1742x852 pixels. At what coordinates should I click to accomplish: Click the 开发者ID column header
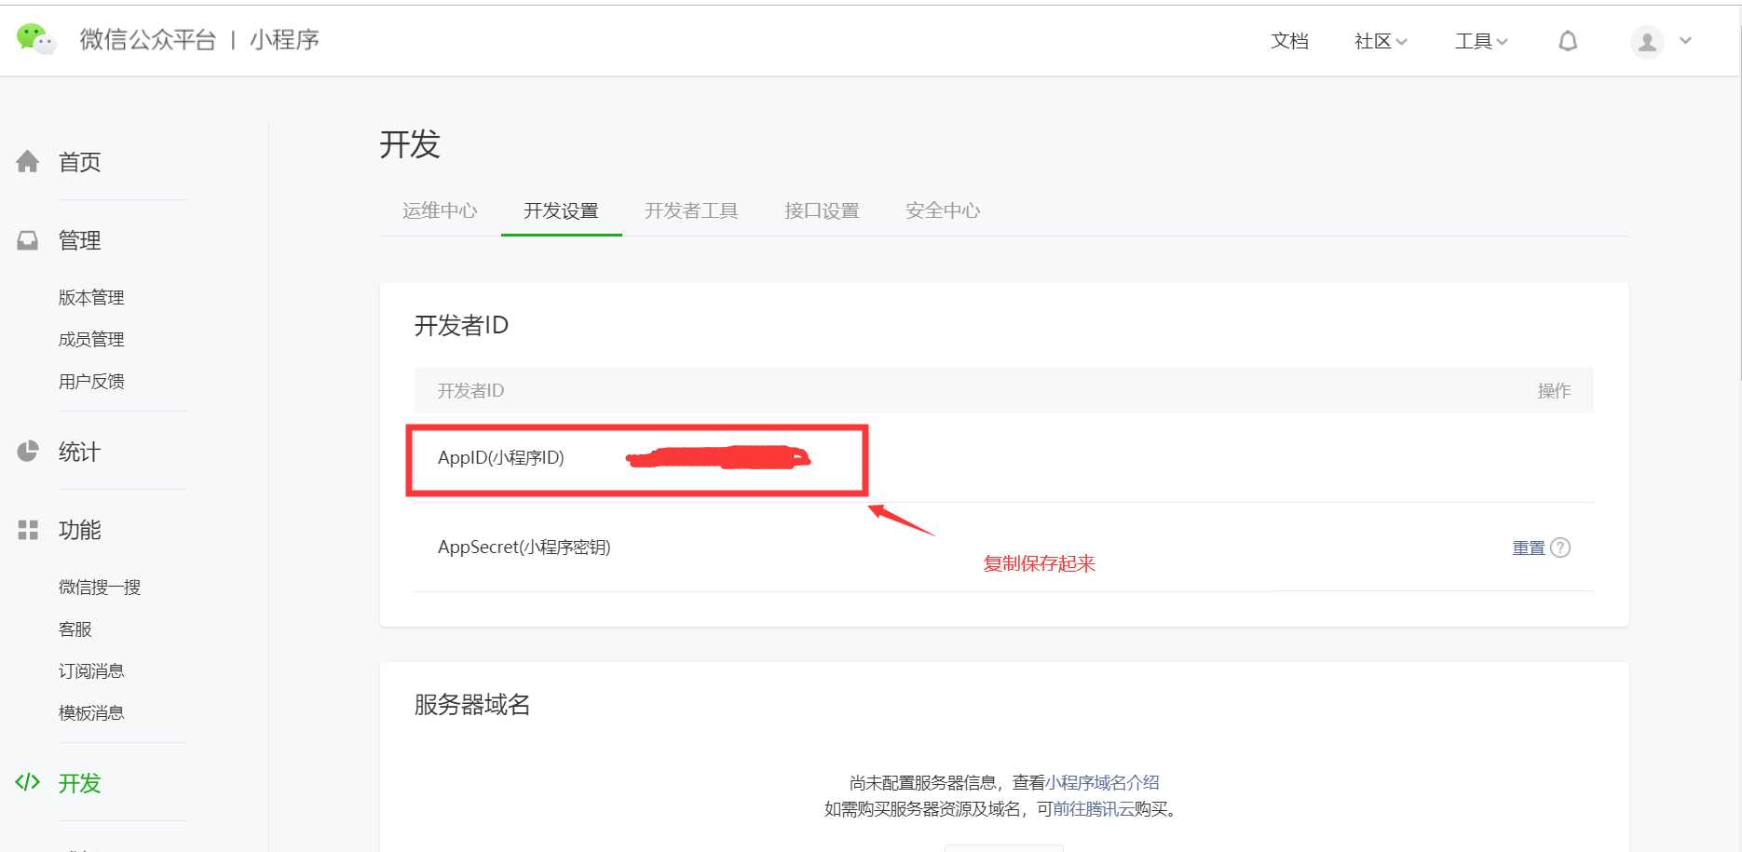(x=470, y=390)
